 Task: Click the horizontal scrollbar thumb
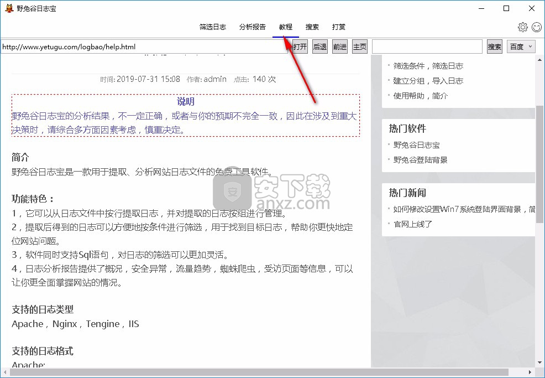[259, 372]
